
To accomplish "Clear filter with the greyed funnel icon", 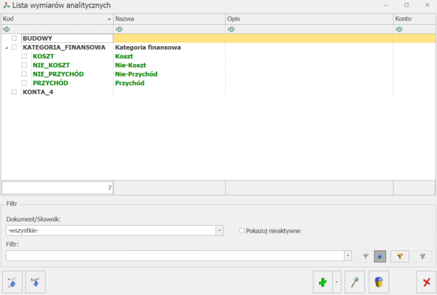I will 422,256.
